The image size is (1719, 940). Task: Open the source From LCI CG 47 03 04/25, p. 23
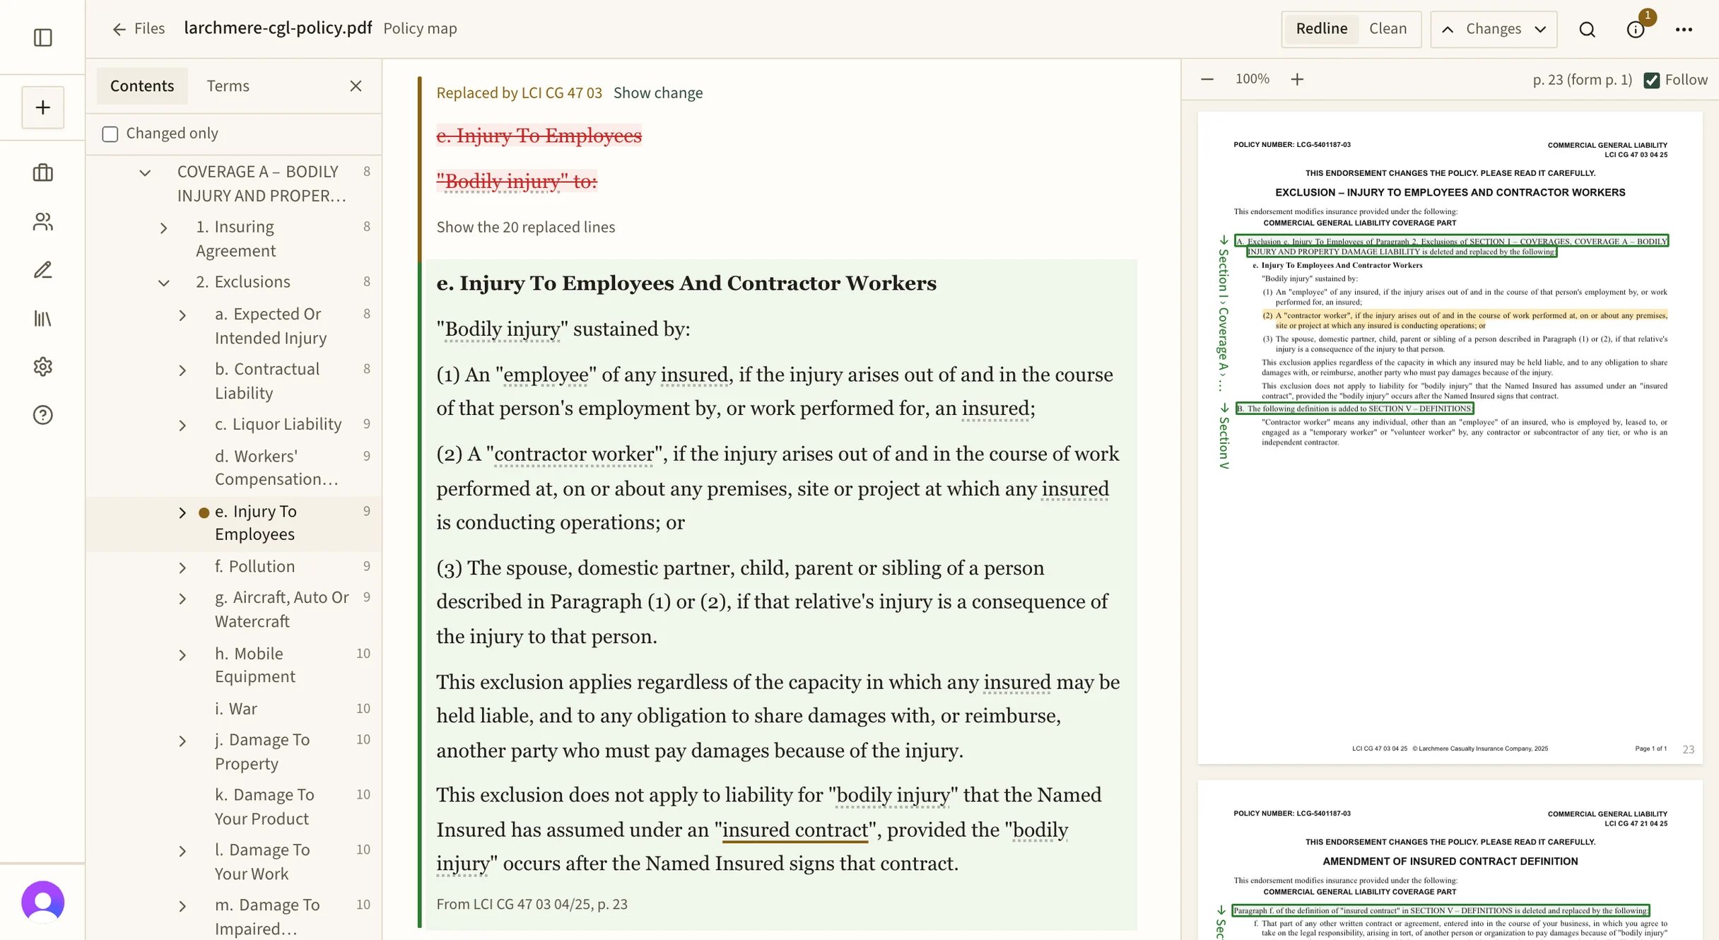pyautogui.click(x=532, y=904)
